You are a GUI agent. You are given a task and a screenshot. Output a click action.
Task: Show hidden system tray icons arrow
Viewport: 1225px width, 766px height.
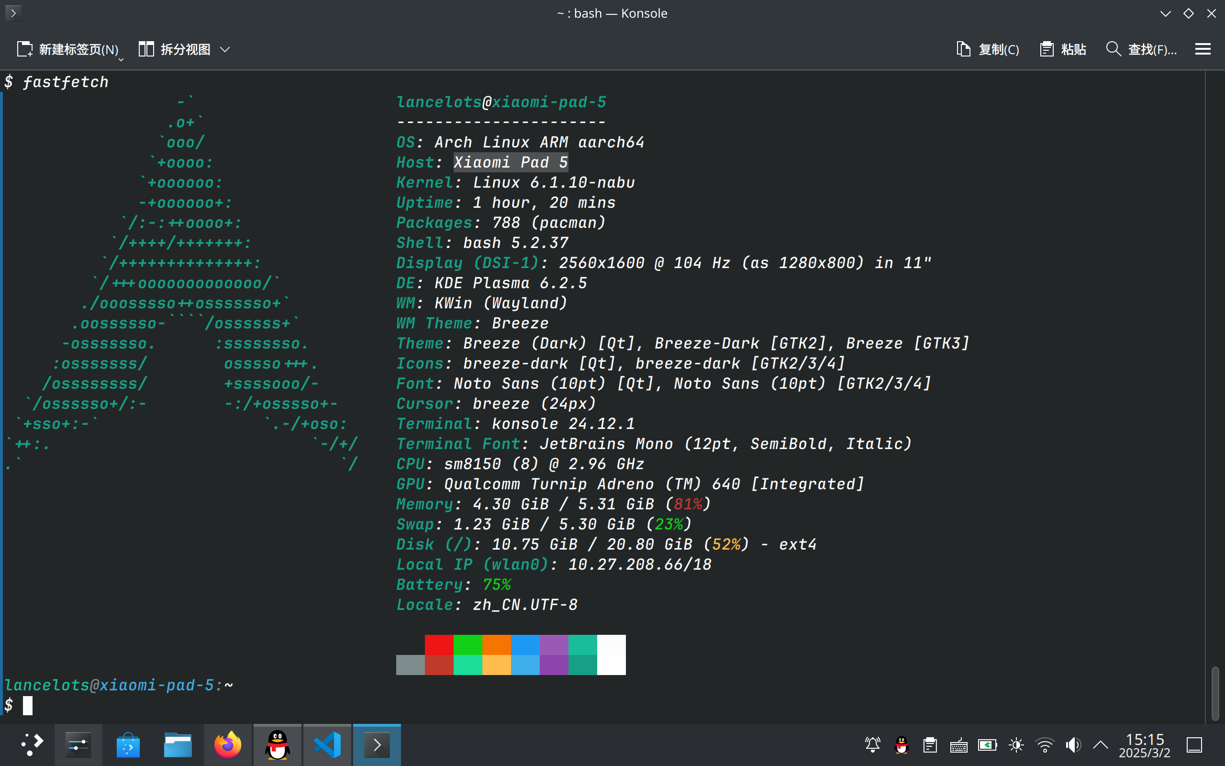tap(1101, 745)
